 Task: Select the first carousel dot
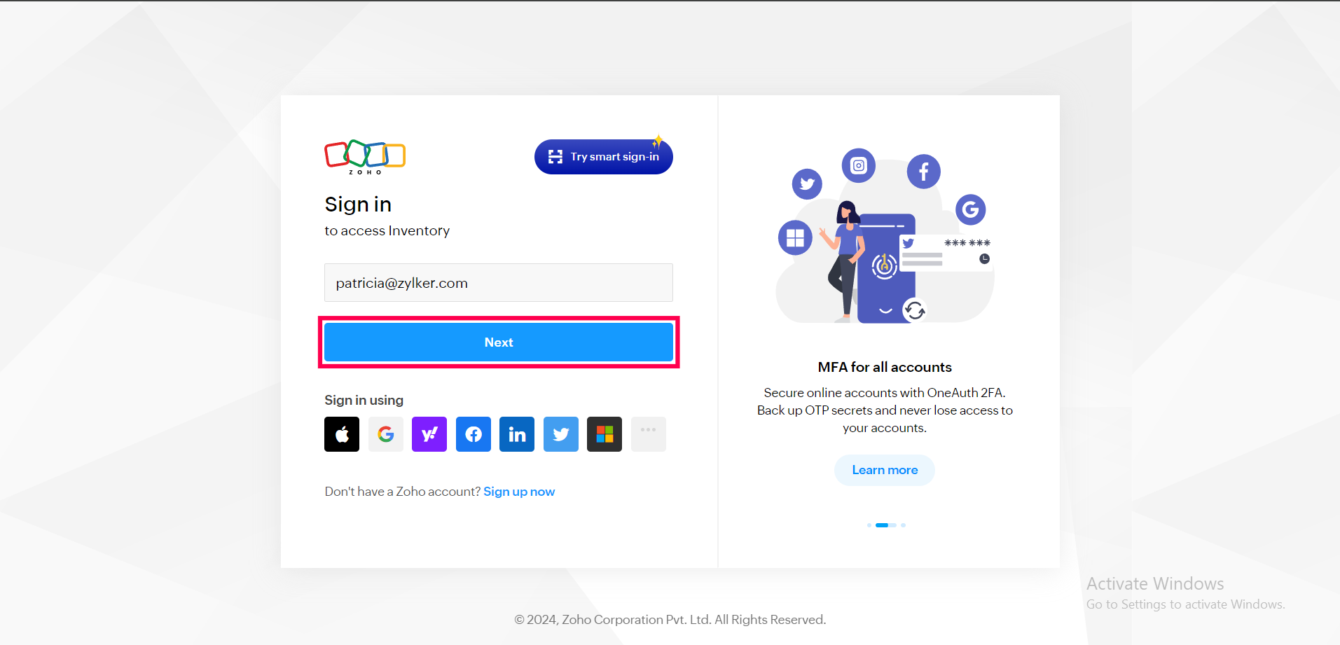869,525
